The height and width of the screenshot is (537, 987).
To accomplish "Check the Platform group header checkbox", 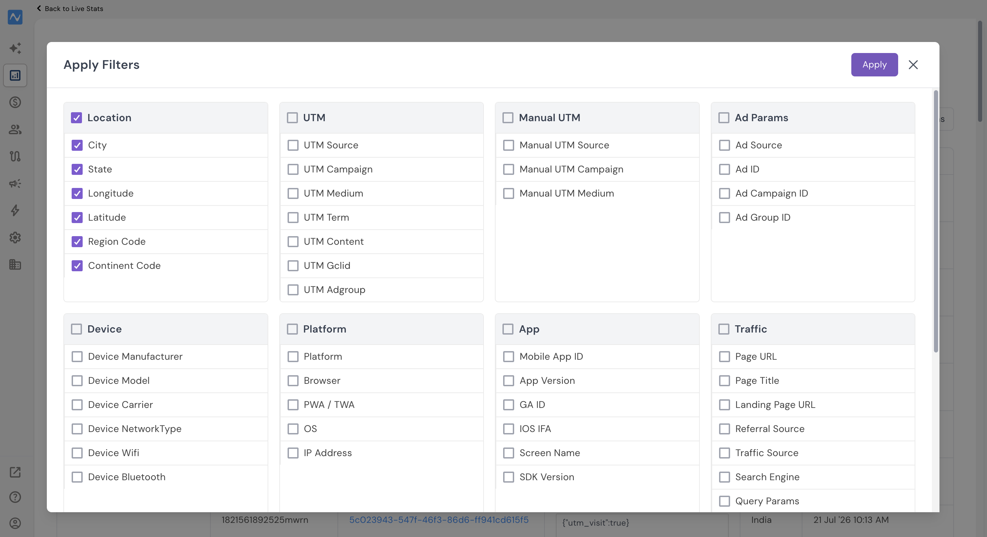I will point(292,329).
